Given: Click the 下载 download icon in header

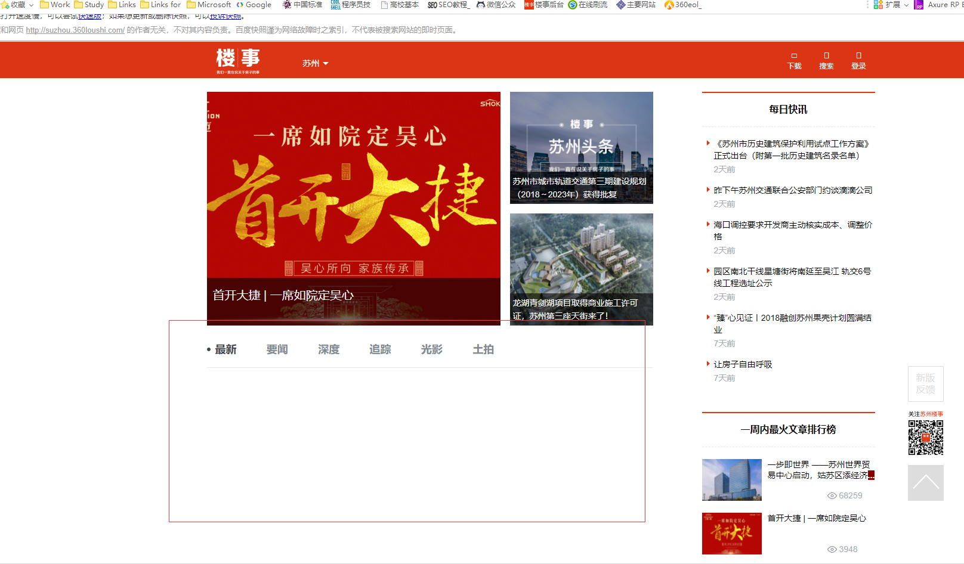Looking at the screenshot, I should pos(794,60).
